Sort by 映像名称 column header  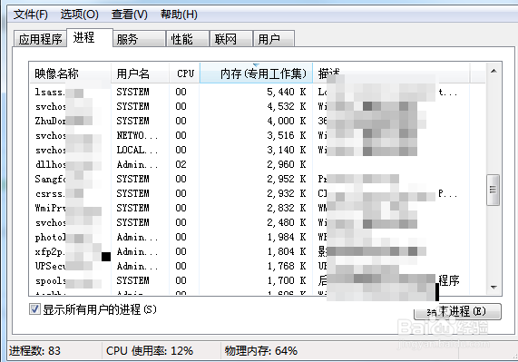pos(70,73)
